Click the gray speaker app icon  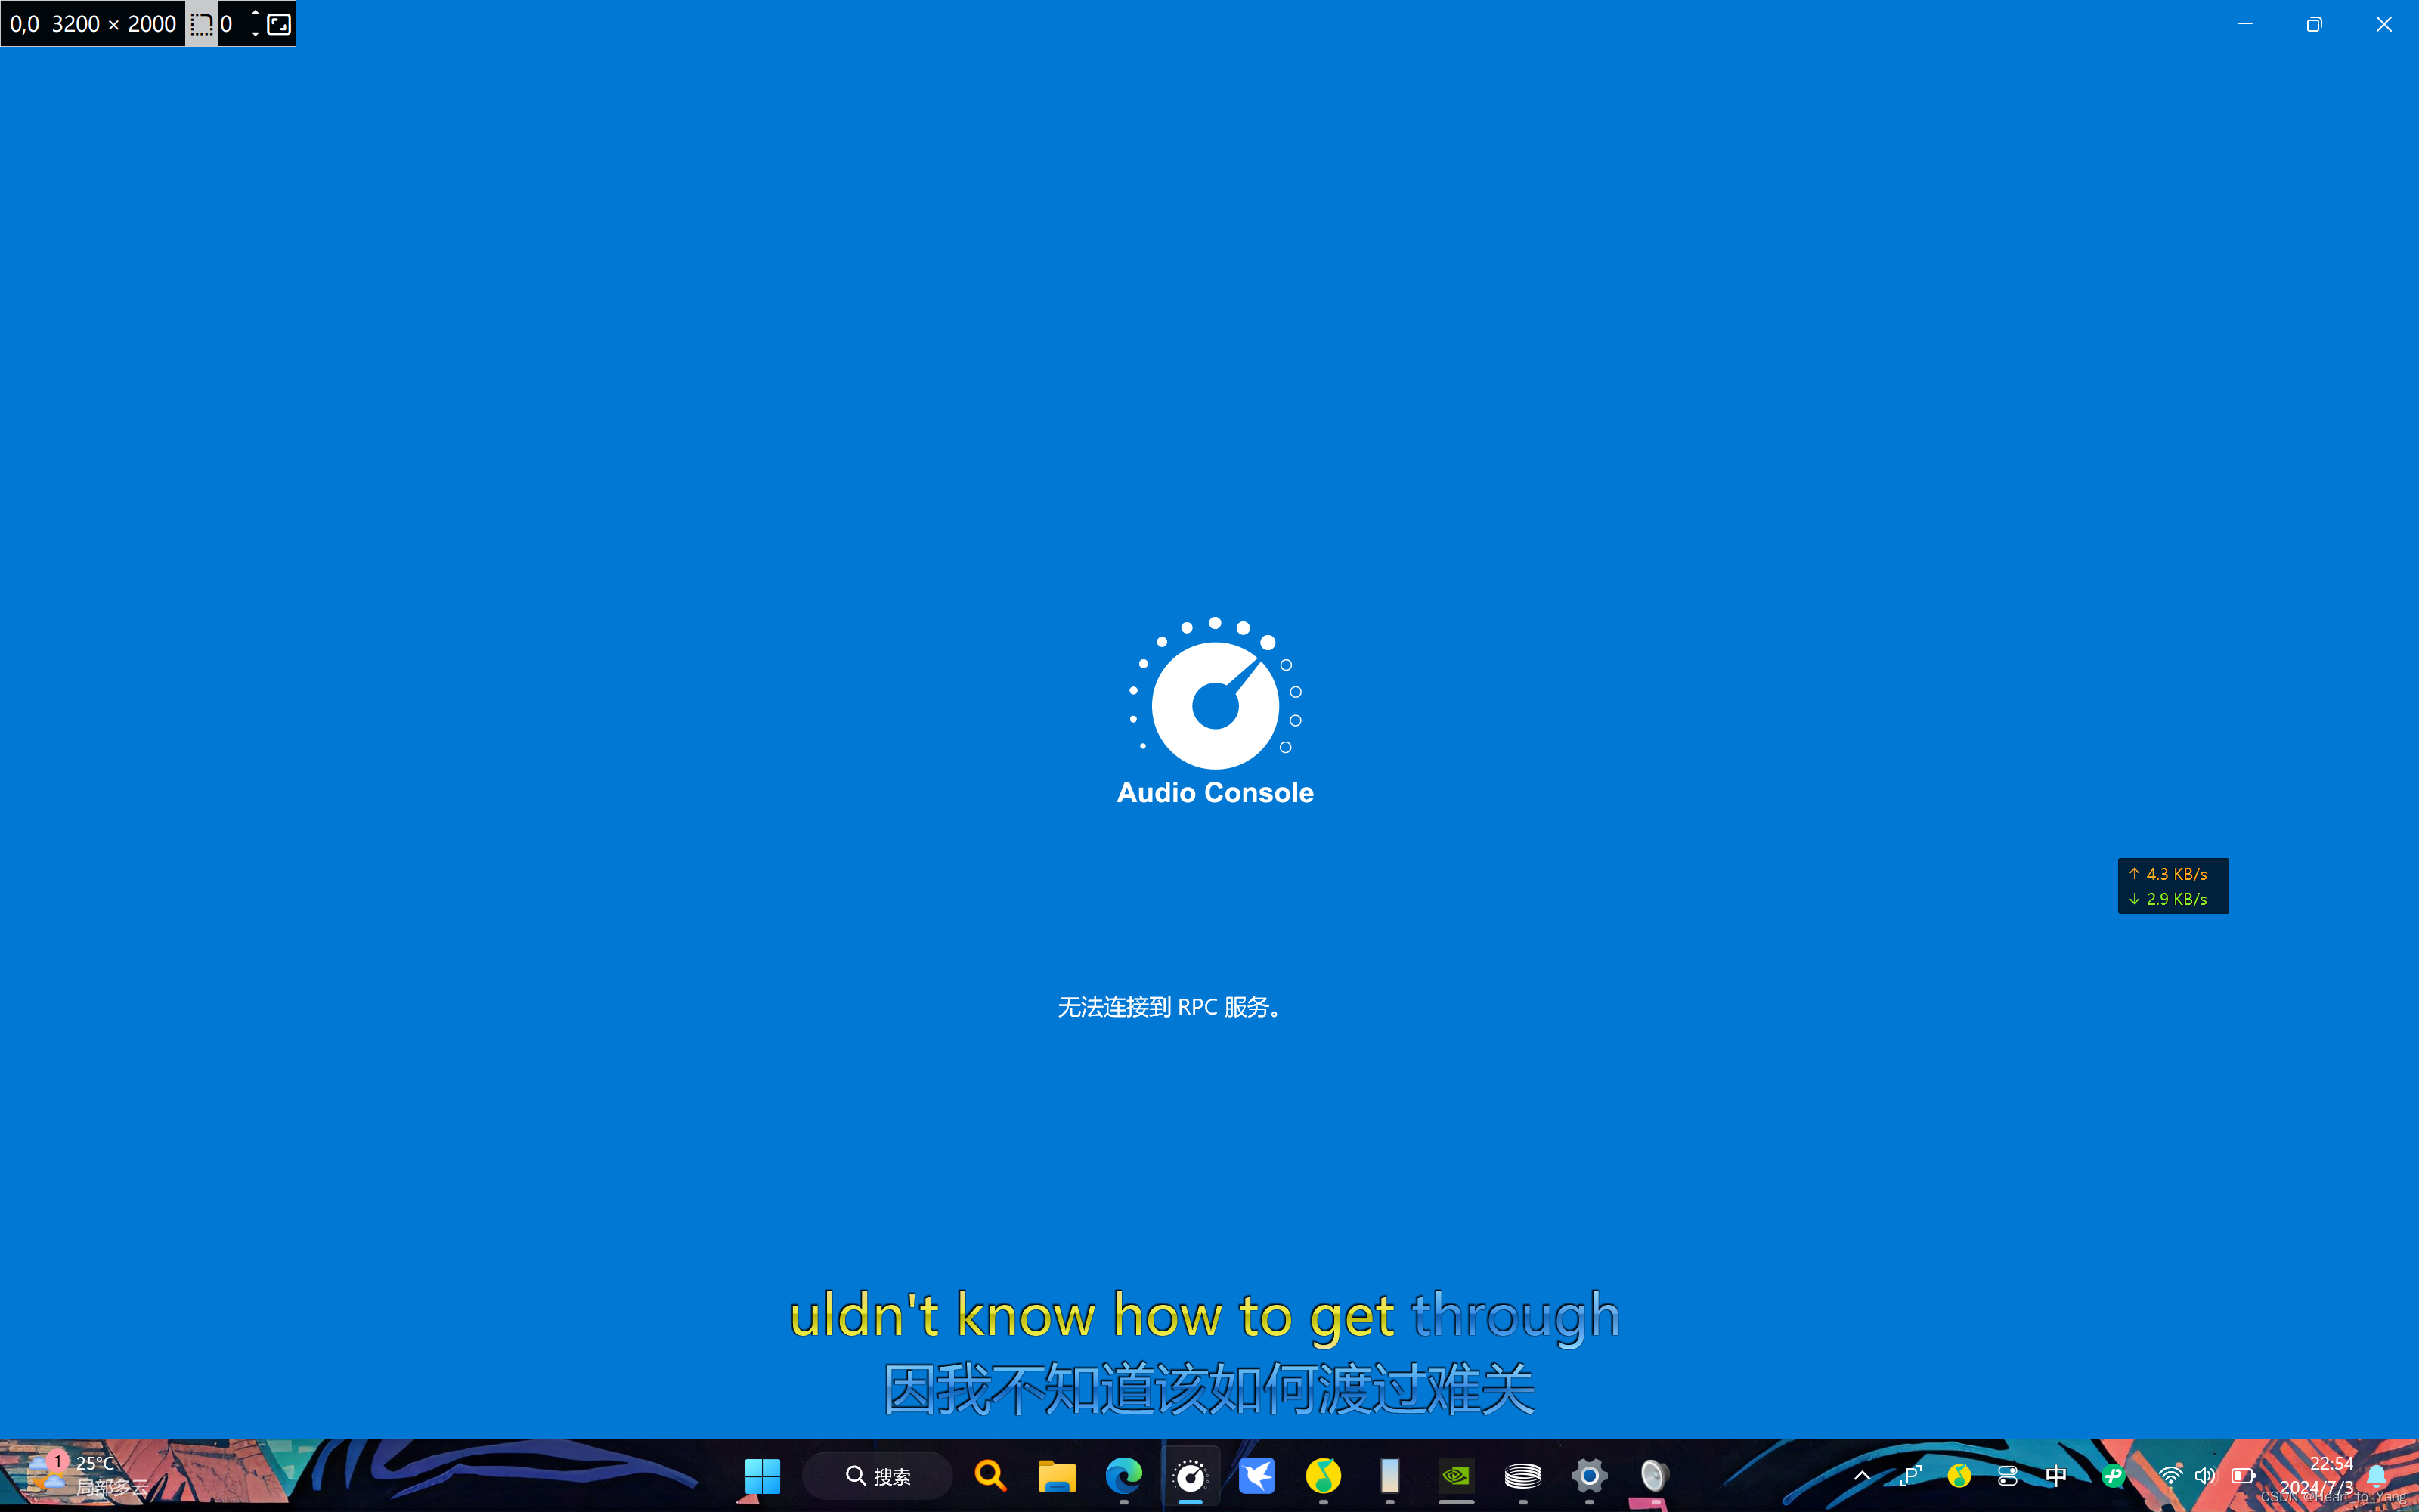pos(1654,1475)
